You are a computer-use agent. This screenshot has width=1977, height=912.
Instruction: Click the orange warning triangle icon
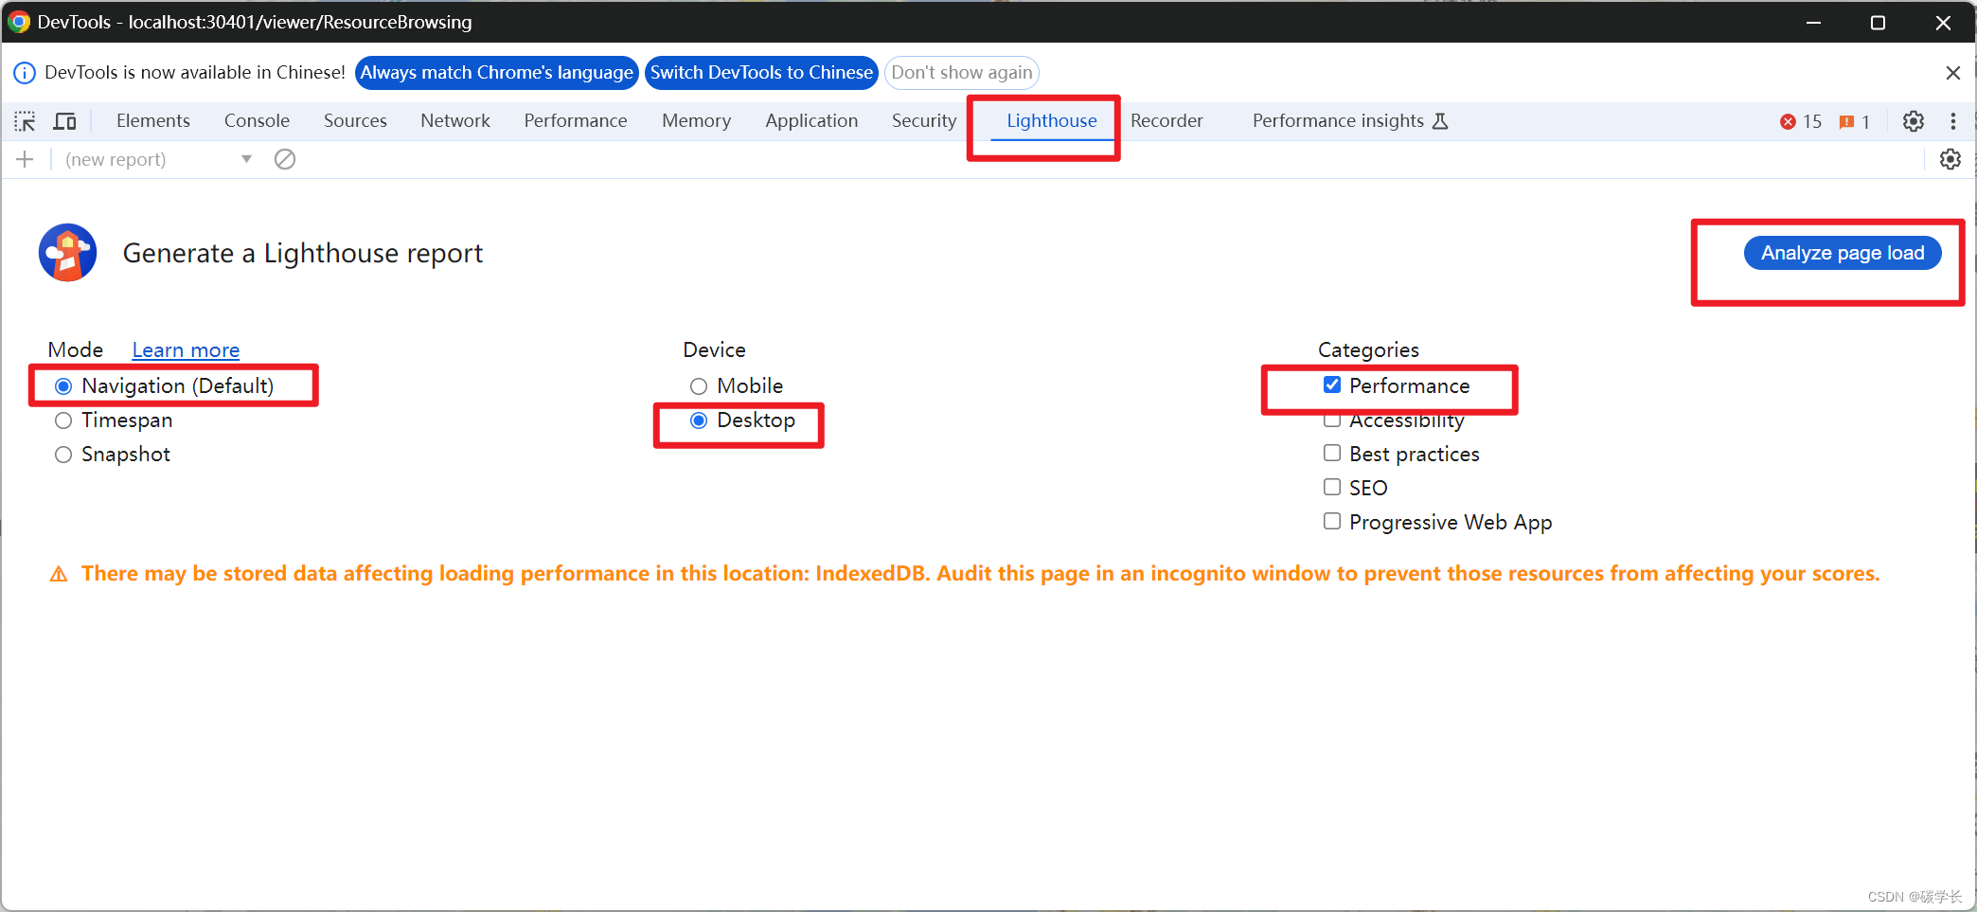pyautogui.click(x=59, y=574)
